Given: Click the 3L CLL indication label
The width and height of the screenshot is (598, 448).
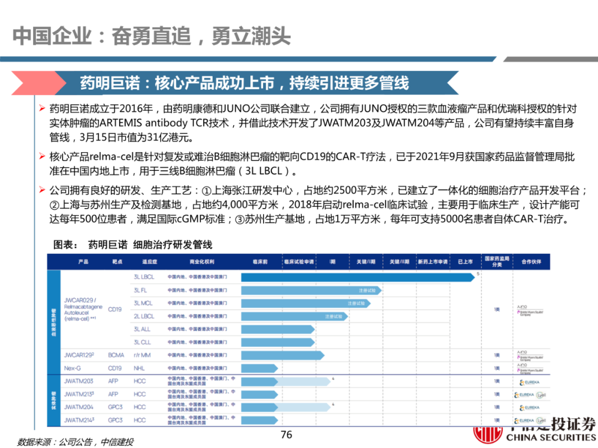Looking at the screenshot, I should click(x=142, y=342).
